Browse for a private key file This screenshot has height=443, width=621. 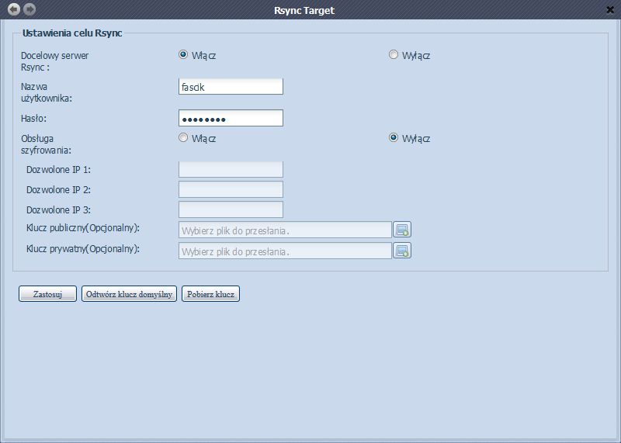(x=402, y=251)
